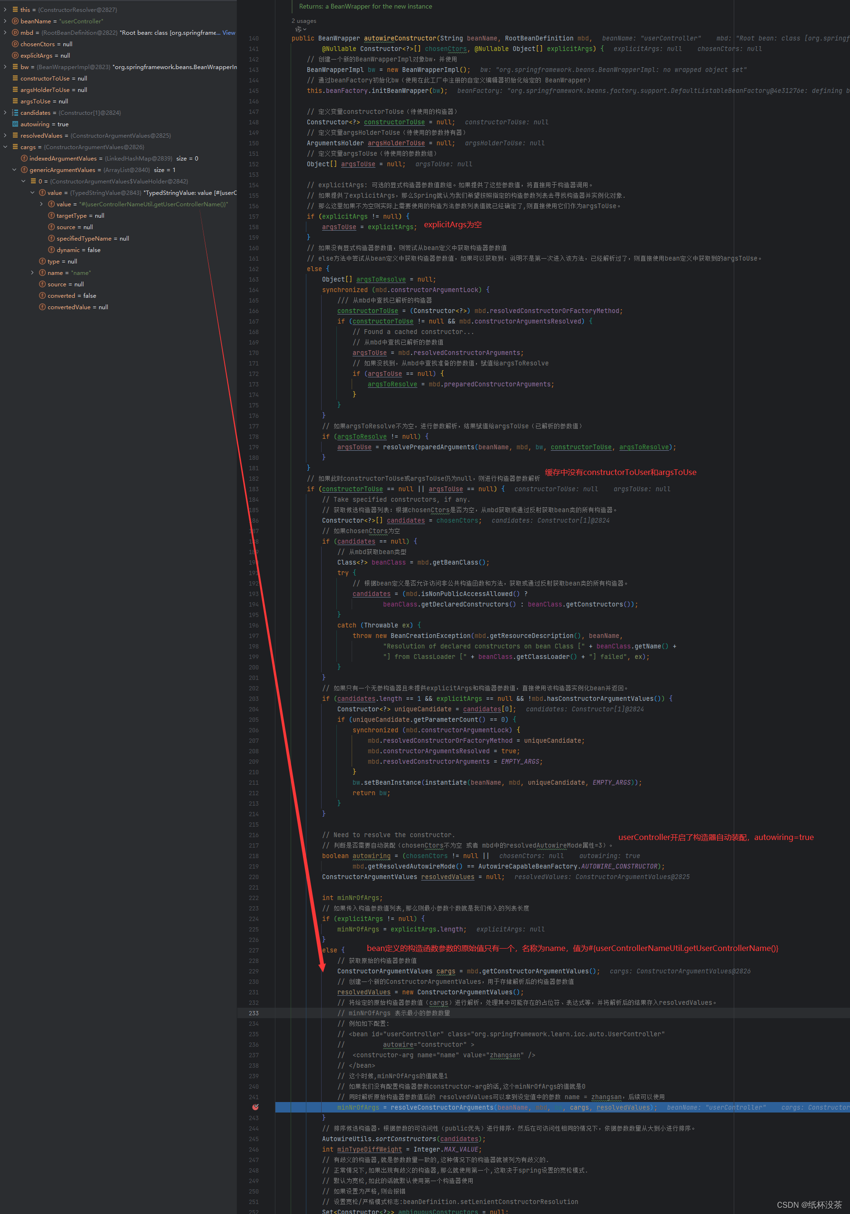Click the icon beside cargs variable

click(x=15, y=147)
